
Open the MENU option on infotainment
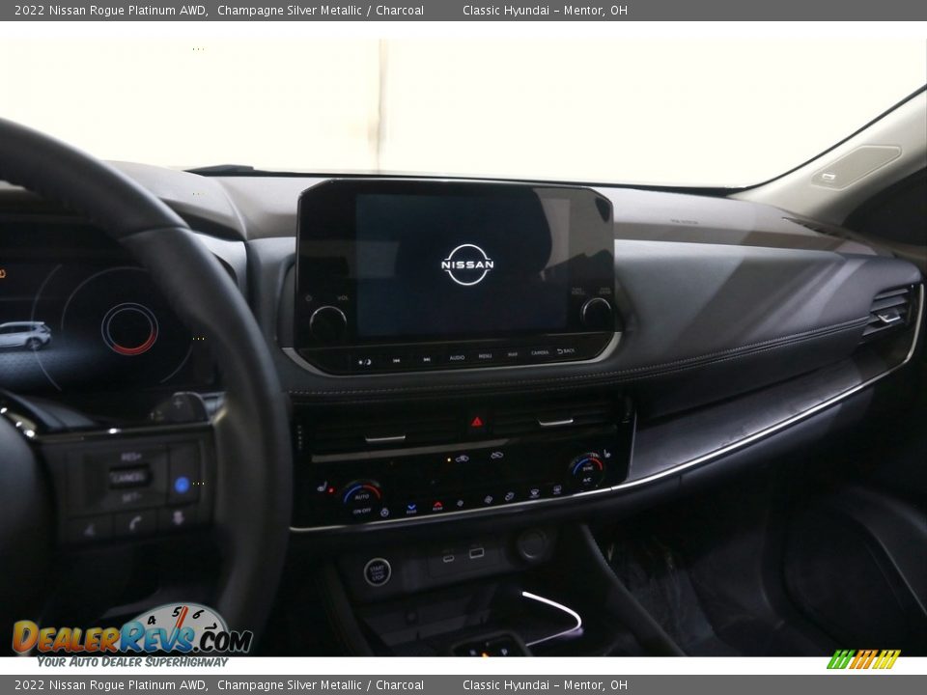click(x=485, y=356)
